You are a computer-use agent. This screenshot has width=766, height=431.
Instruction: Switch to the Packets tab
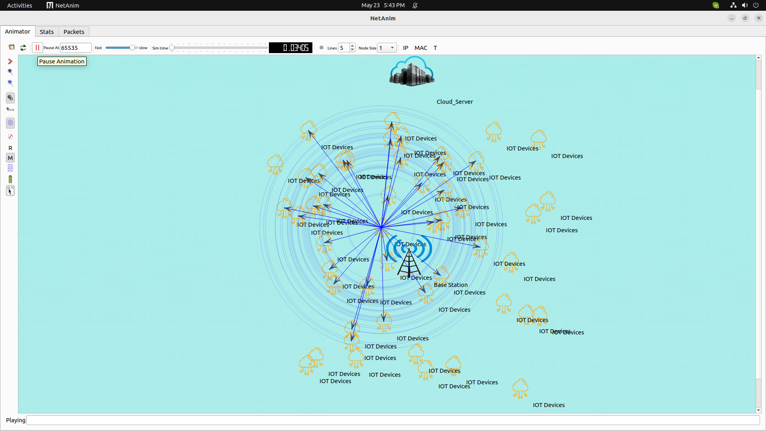pos(74,32)
